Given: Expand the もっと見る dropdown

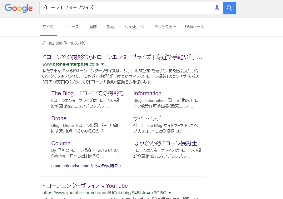Looking at the screenshot, I should coord(165,27).
